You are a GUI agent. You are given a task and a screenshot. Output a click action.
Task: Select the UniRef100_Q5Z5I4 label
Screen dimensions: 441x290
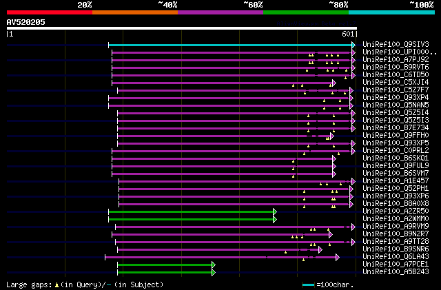396,113
